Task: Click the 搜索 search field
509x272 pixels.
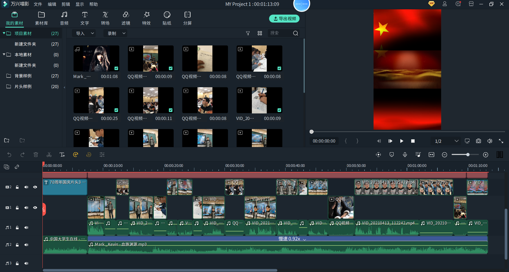Action: coord(280,33)
